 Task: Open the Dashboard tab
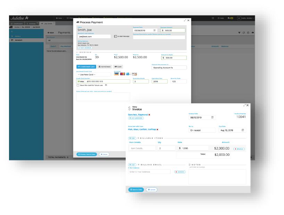coord(17,24)
